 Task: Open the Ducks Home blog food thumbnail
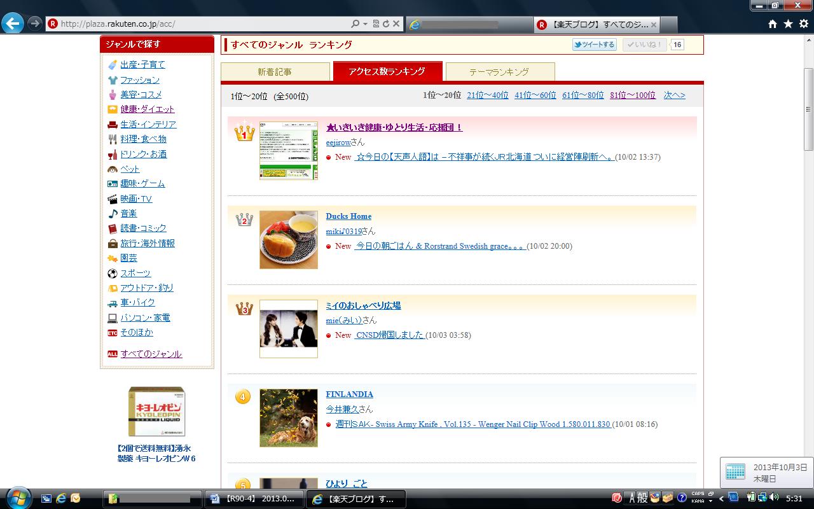pos(289,240)
